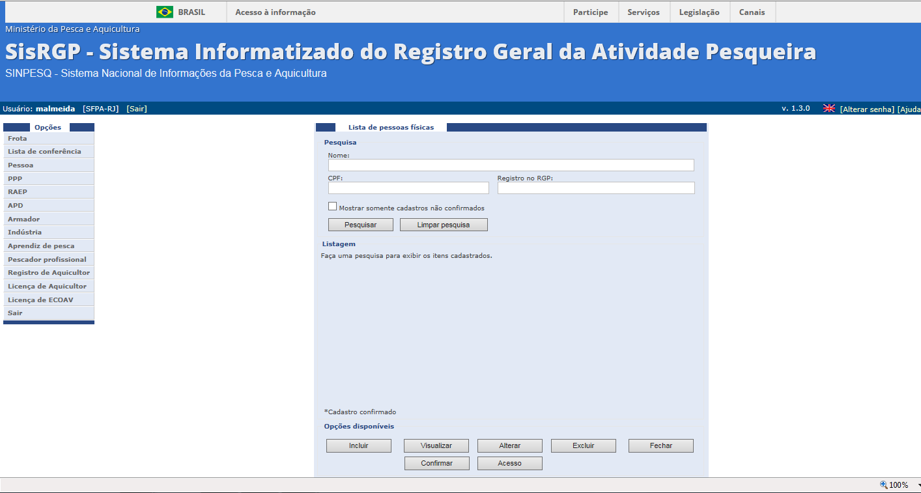Screen dimensions: 921x493
Task: Click the Incluir button
Action: point(359,446)
